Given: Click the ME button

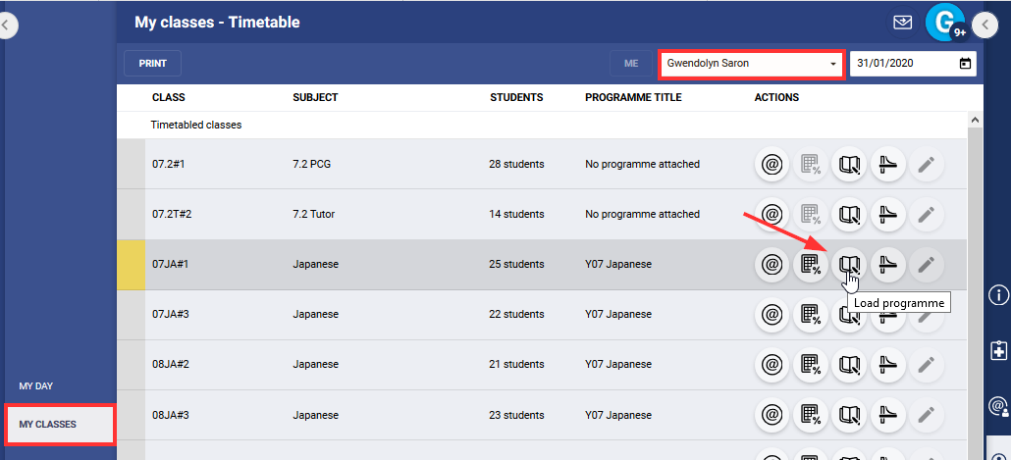Looking at the screenshot, I should (630, 64).
